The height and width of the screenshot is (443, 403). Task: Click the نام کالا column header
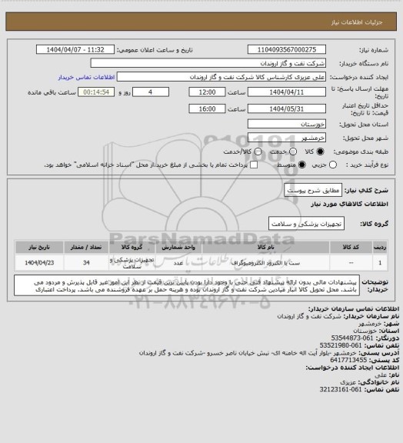coord(265,247)
